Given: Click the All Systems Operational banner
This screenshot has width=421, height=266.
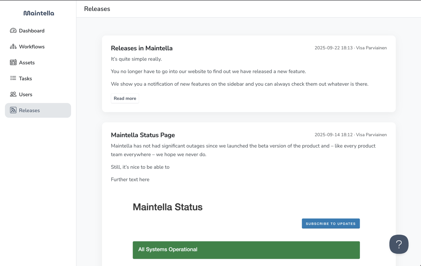Looking at the screenshot, I should coord(246,250).
